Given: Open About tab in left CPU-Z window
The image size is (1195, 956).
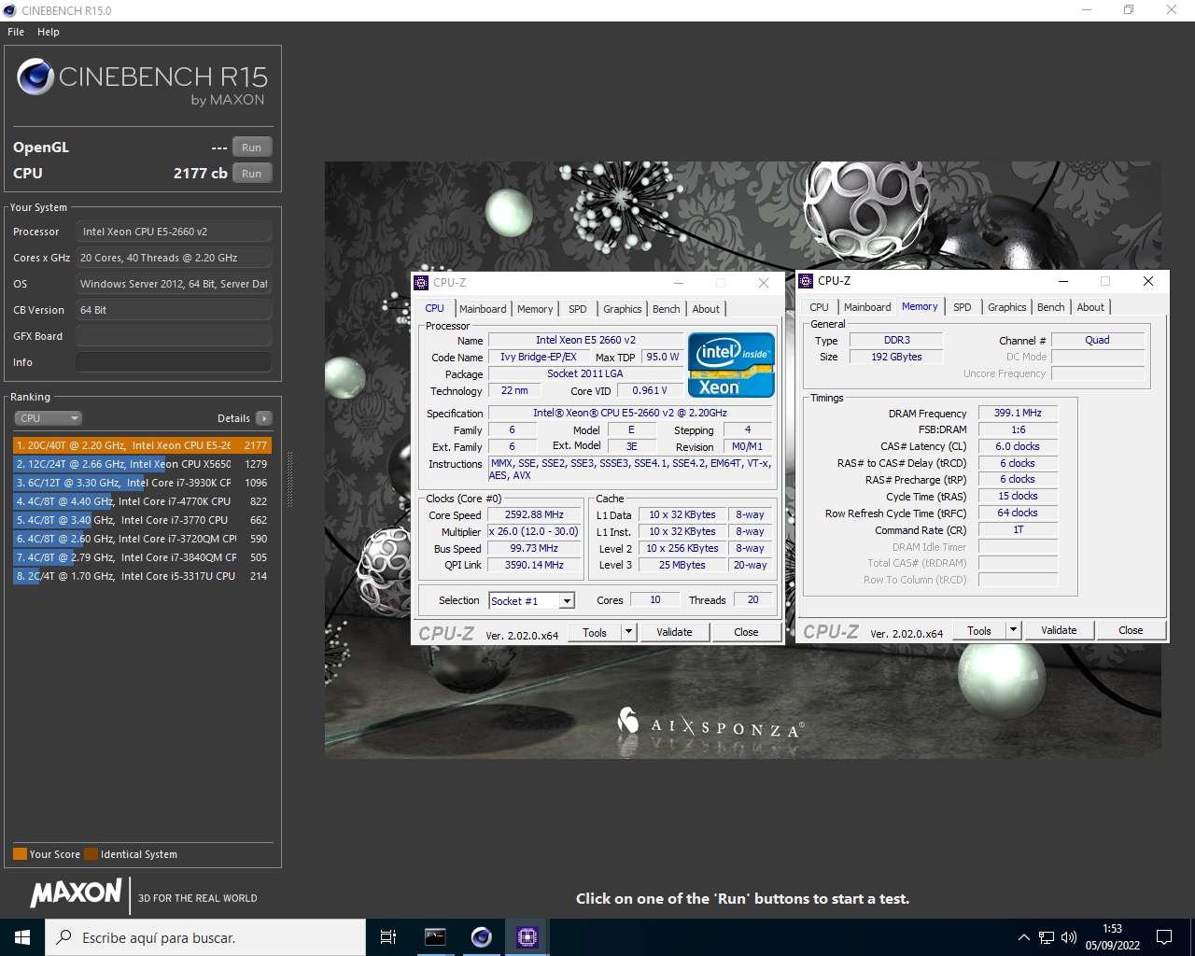Looking at the screenshot, I should [706, 309].
